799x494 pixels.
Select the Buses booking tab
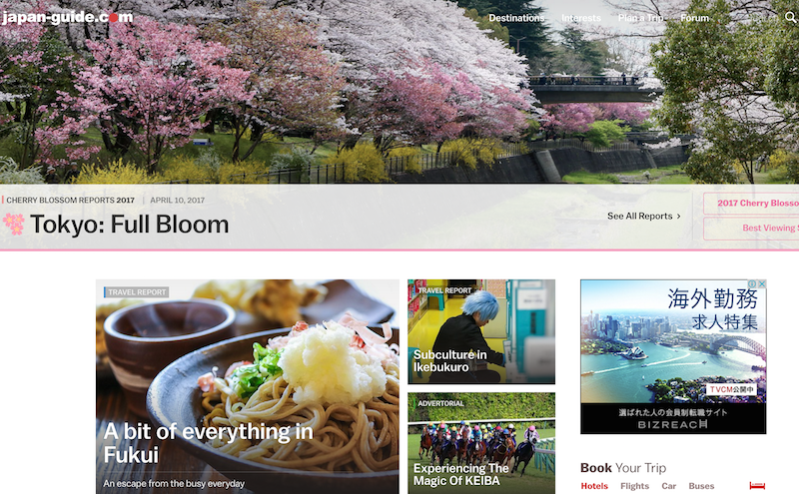pyautogui.click(x=701, y=486)
